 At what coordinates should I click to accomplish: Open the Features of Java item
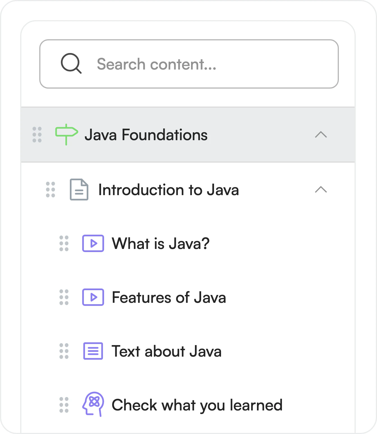(169, 297)
